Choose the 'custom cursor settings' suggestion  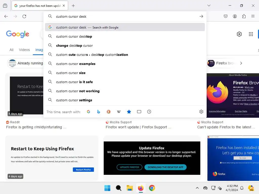pos(125,100)
